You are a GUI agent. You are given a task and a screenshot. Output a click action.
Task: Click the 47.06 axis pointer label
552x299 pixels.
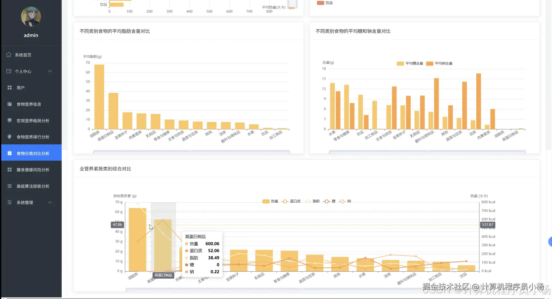(x=117, y=225)
